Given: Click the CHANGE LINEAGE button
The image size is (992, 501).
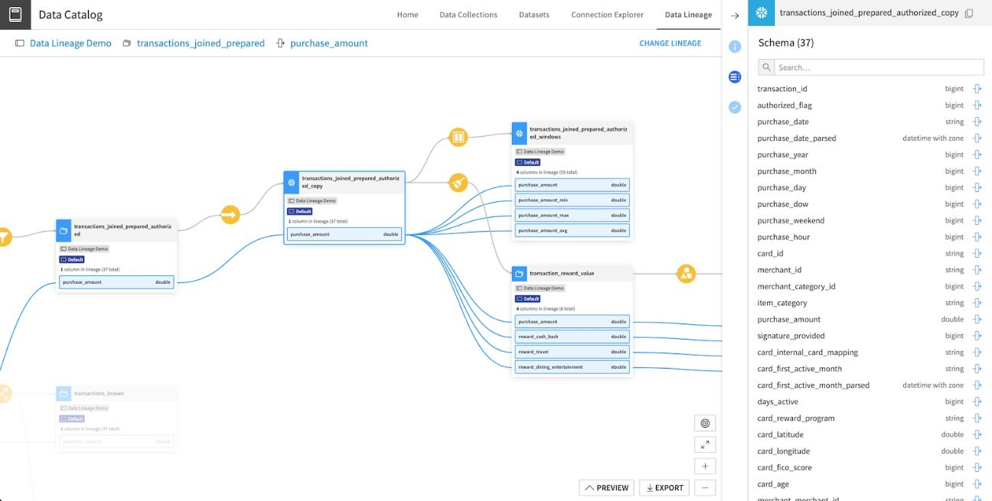Looking at the screenshot, I should click(670, 44).
